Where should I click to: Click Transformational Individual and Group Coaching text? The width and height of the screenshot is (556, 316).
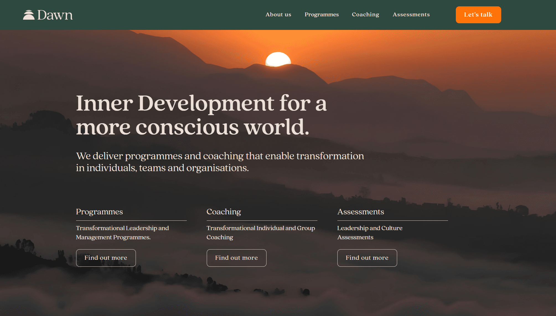pos(261,233)
